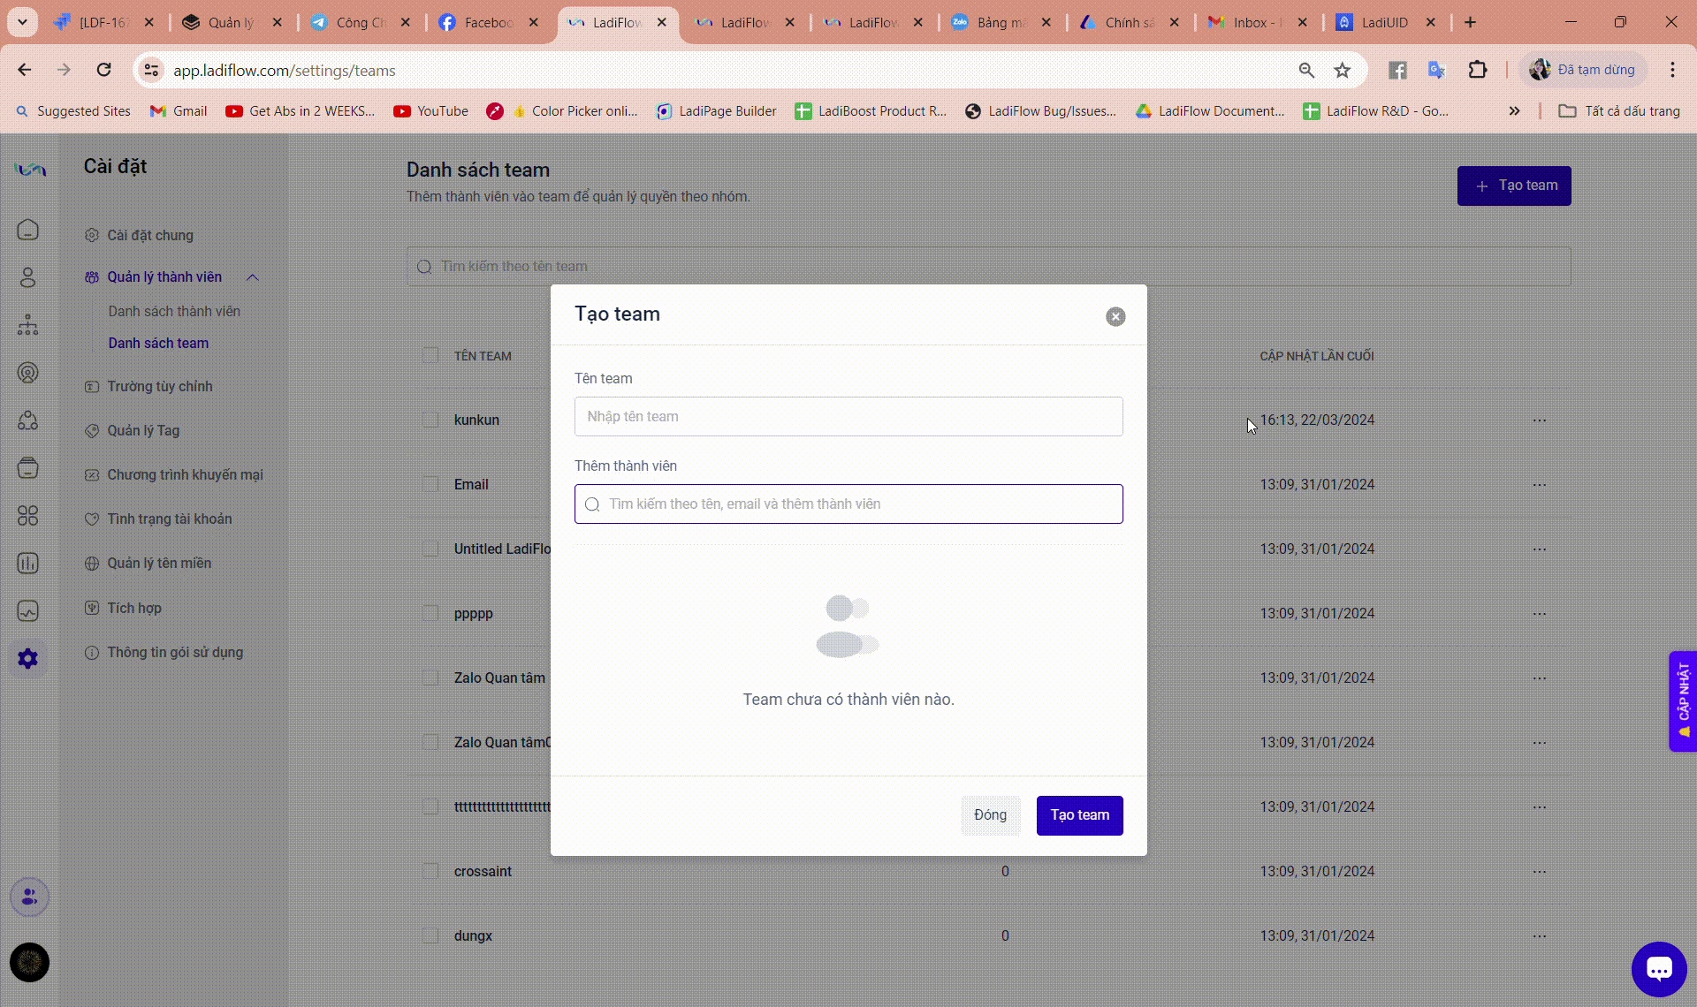Screen dimensions: 1697x1007
Task: Click Tạo team button in dialog footer
Action: pos(1079,815)
